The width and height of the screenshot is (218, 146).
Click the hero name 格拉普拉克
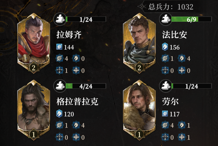tap(78, 102)
